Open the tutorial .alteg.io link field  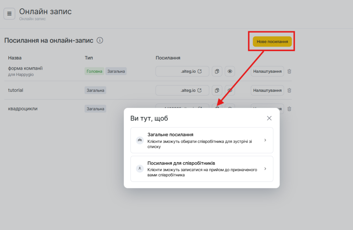point(182,90)
